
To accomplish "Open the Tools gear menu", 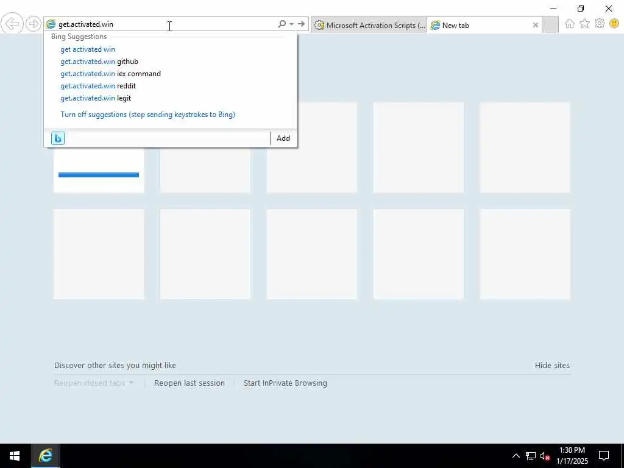I will pyautogui.click(x=600, y=24).
